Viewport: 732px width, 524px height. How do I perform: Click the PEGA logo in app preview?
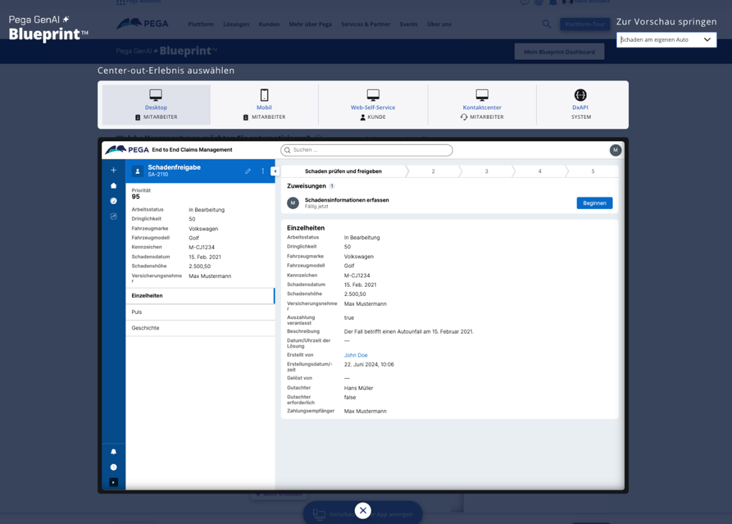click(127, 150)
